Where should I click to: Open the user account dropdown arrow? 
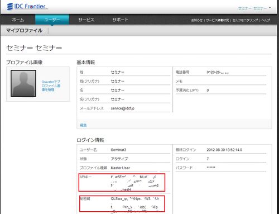tap(270, 8)
